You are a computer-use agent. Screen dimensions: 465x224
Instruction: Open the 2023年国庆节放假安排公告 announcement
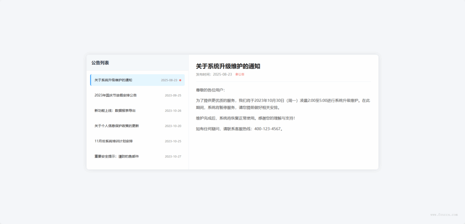[x=115, y=95]
